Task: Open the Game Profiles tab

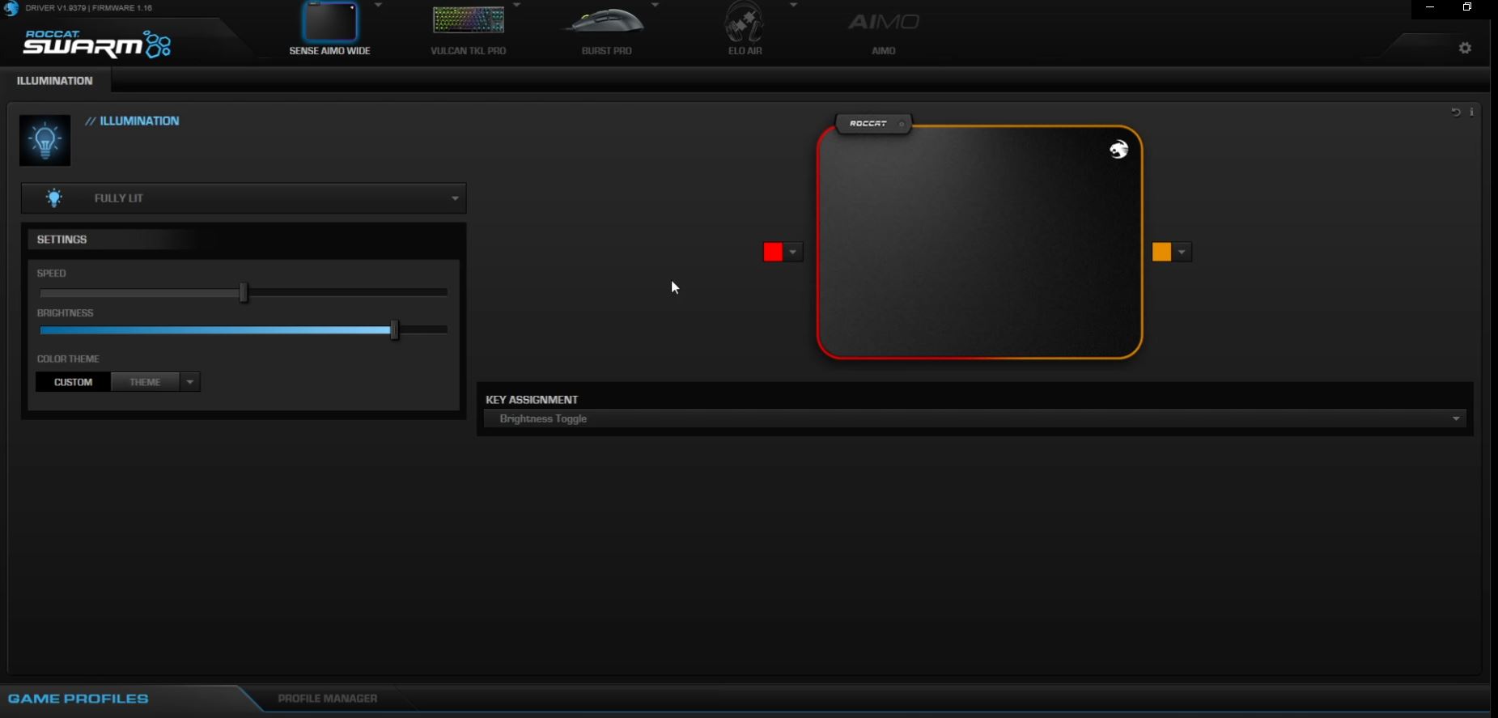Action: (x=79, y=699)
